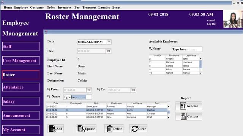Sort roster table by Date column header
This screenshot has height=136, width=243.
coord(56,103)
